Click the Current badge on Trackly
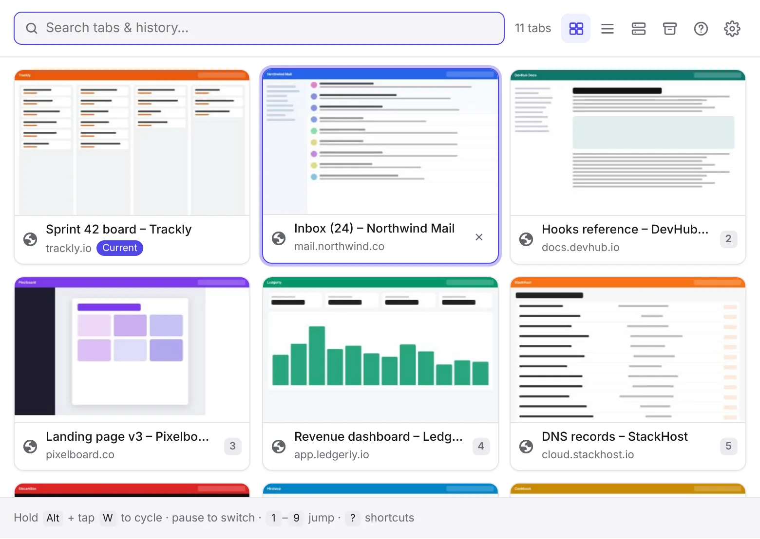Viewport: 760px width, 539px height. 120,248
